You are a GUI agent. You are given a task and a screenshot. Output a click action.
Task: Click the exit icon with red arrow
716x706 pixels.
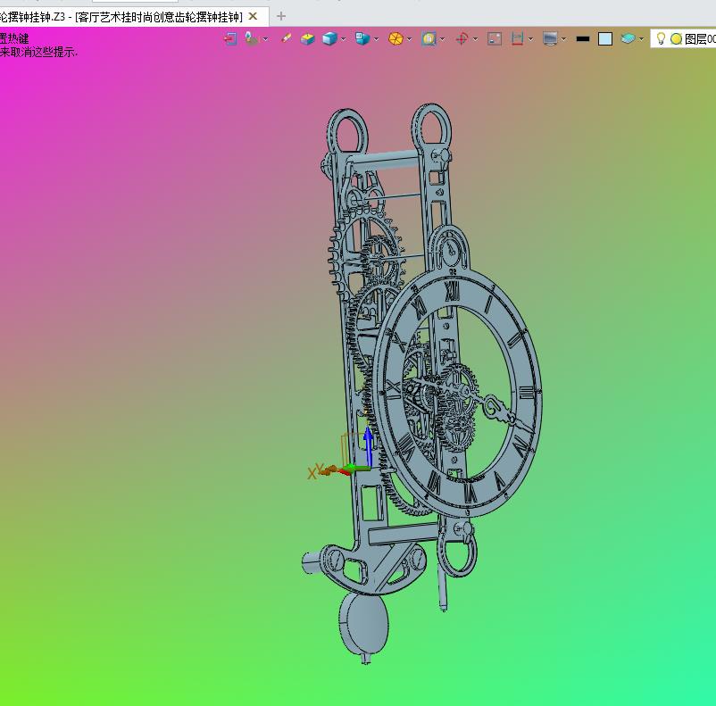point(230,38)
